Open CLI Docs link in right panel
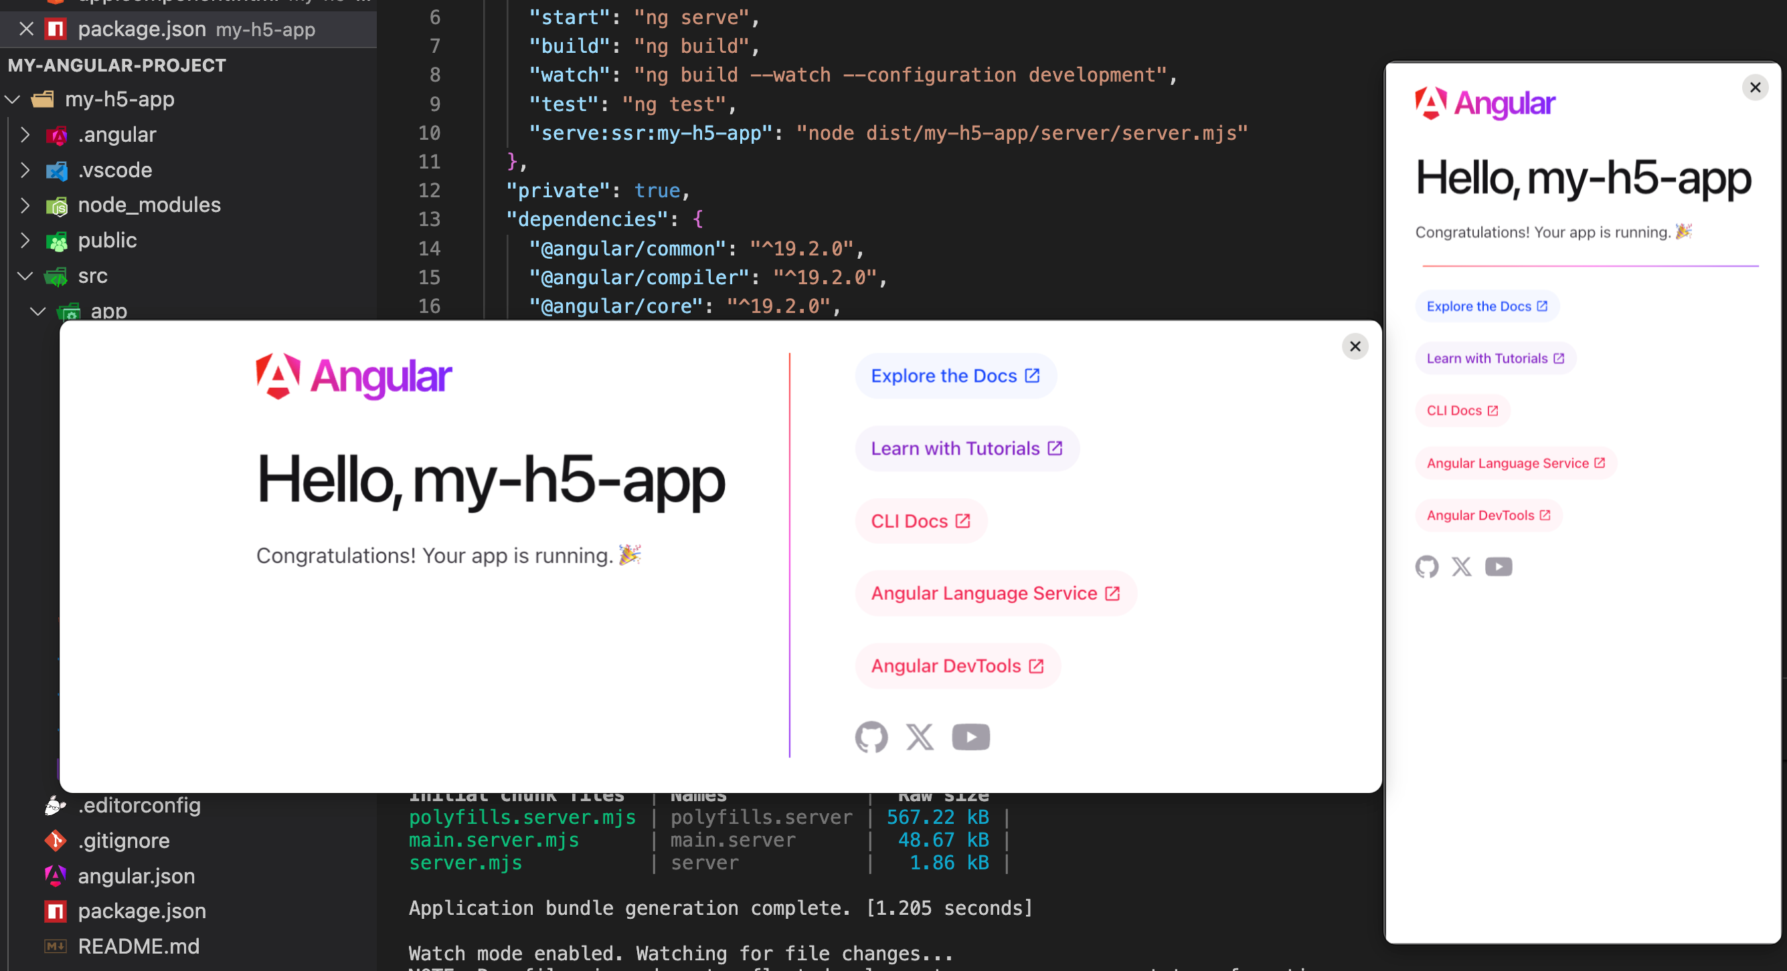Viewport: 1787px width, 971px height. click(x=1462, y=411)
